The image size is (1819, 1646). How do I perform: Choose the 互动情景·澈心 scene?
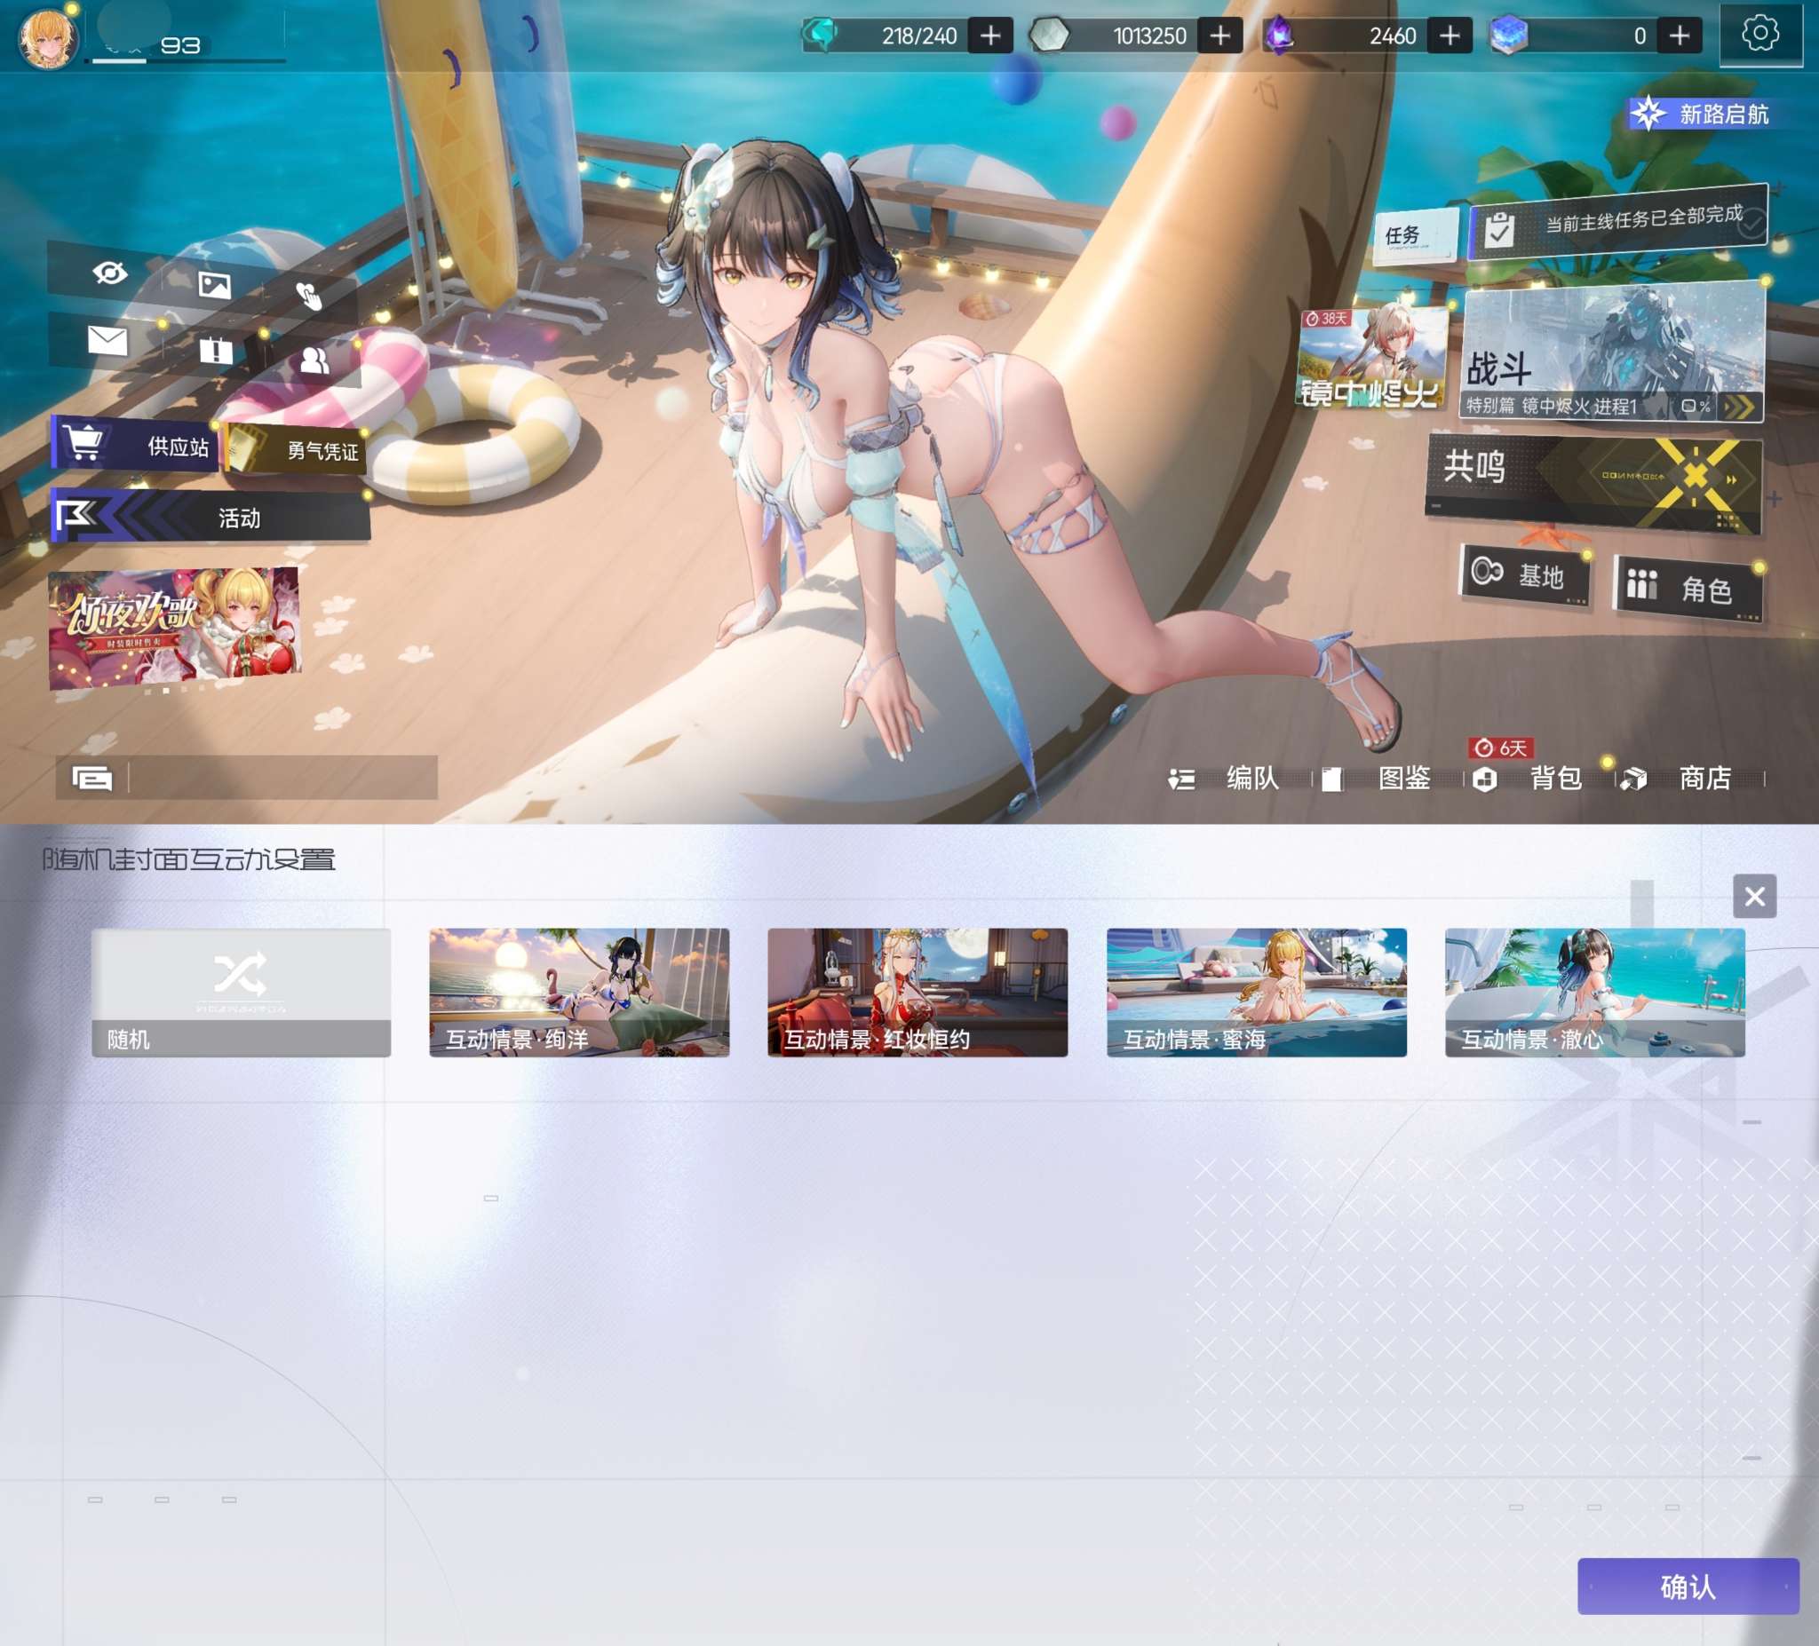(x=1594, y=992)
